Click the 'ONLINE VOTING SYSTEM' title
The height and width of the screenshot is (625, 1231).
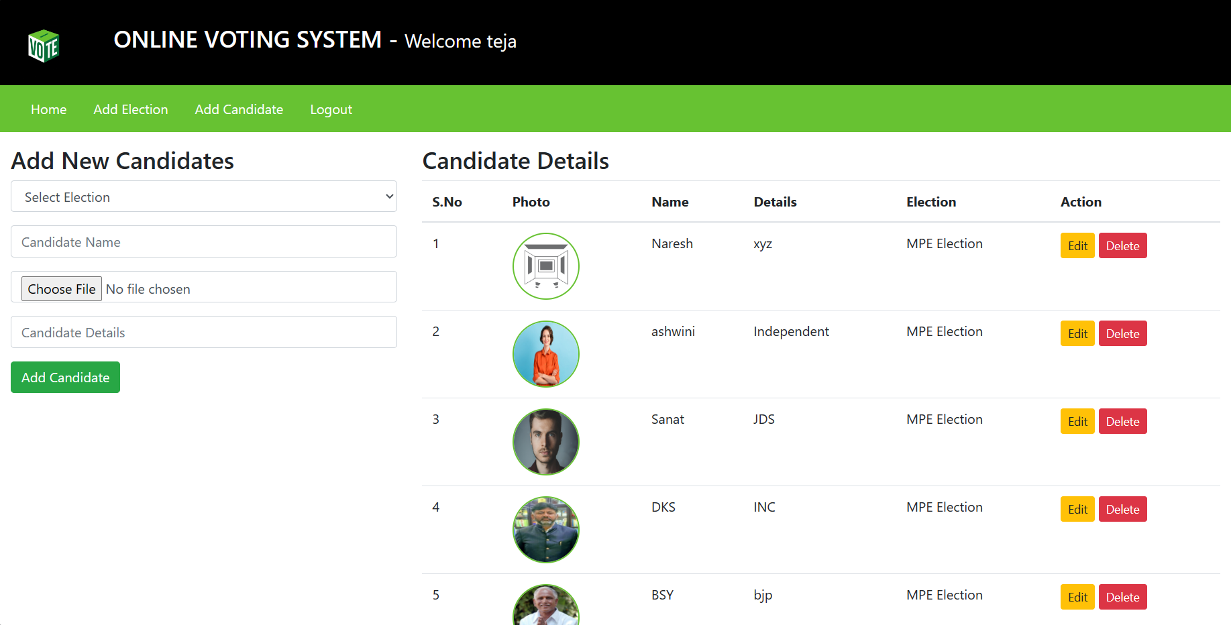tap(248, 40)
